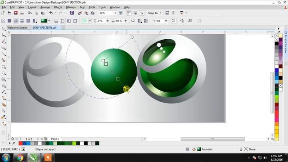This screenshot has height=162, width=288.
Task: Pick the lime green swatch in the document palette
Action: pos(74,143)
